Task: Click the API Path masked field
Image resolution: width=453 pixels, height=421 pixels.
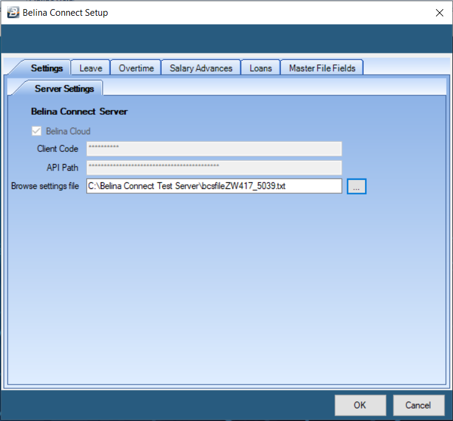Action: [x=214, y=168]
